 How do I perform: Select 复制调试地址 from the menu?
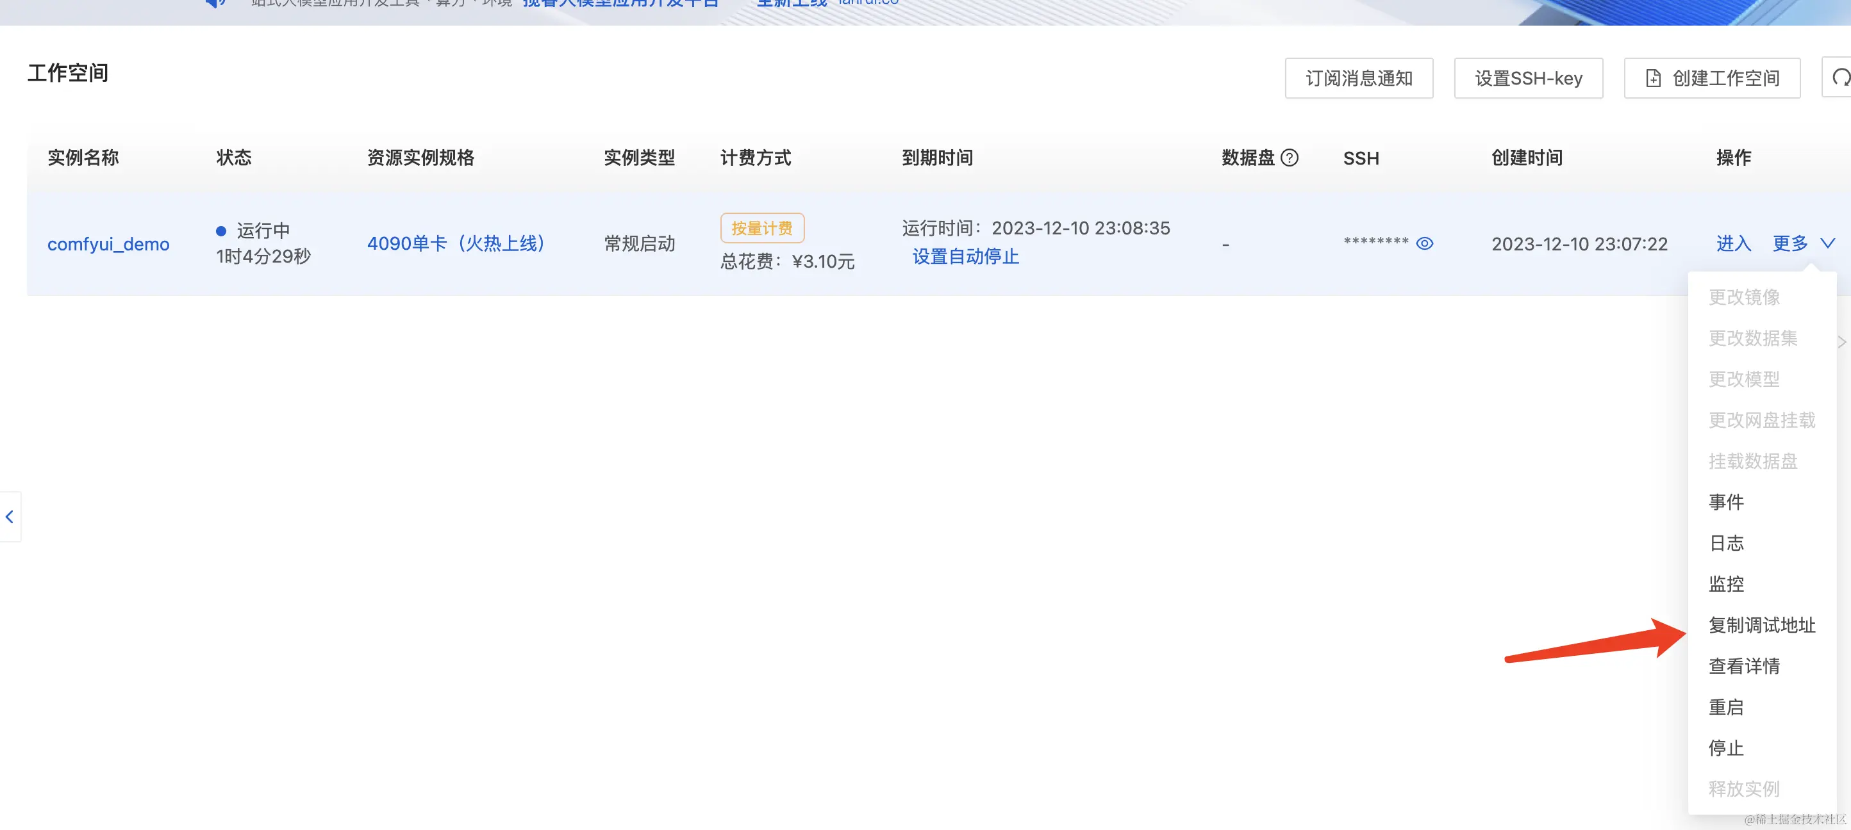pyautogui.click(x=1762, y=624)
